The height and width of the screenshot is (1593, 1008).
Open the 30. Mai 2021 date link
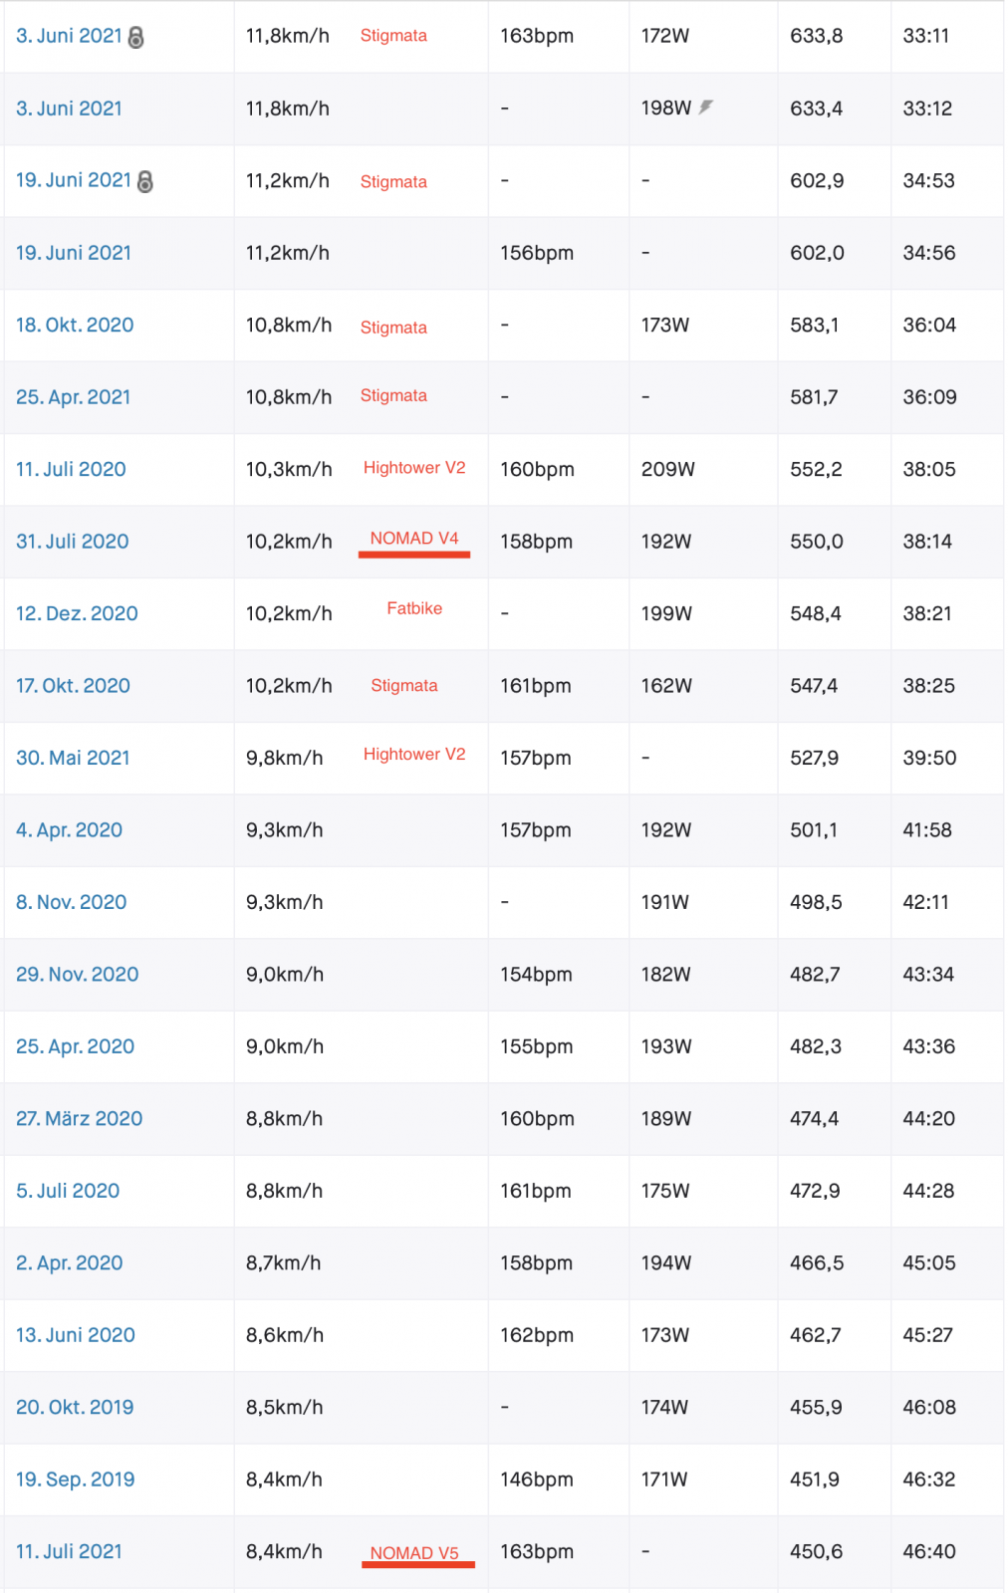click(x=73, y=758)
